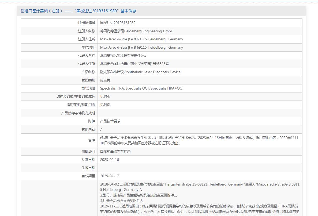Click the 第三类 management category value
The width and height of the screenshot is (318, 216).
pyautogui.click(x=105, y=80)
